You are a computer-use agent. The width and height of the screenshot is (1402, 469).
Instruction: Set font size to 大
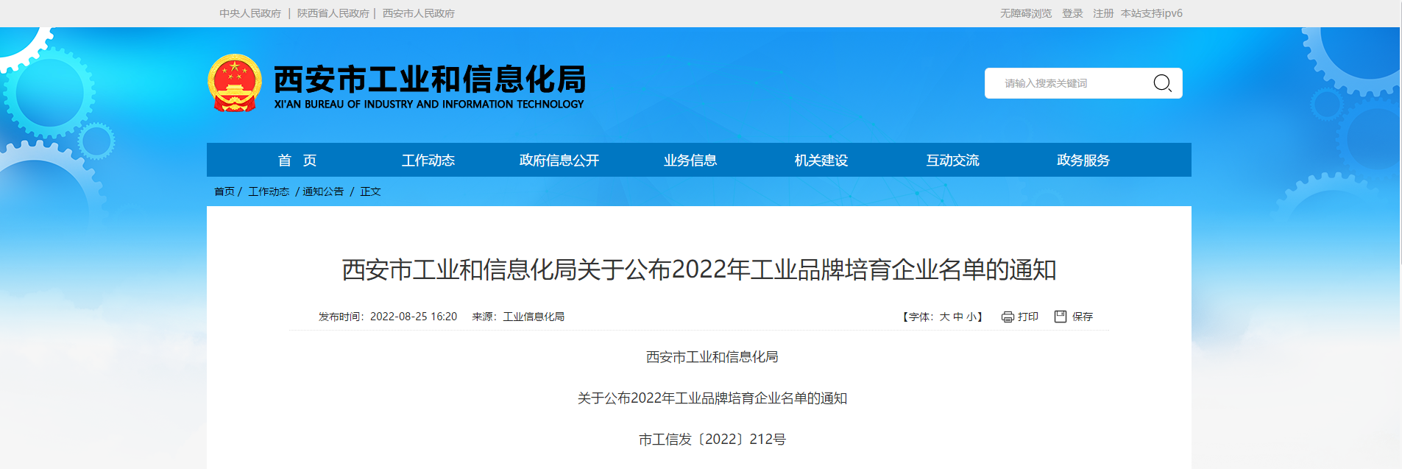(944, 317)
